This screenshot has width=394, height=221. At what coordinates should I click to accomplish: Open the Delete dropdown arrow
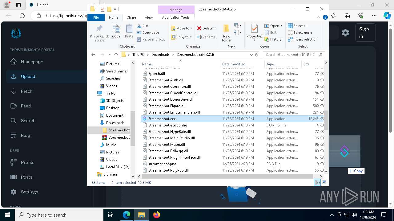coord(215,28)
